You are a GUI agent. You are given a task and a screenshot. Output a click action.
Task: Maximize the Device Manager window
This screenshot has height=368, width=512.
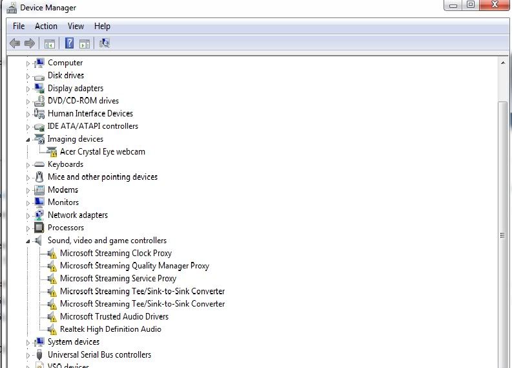coord(471,5)
